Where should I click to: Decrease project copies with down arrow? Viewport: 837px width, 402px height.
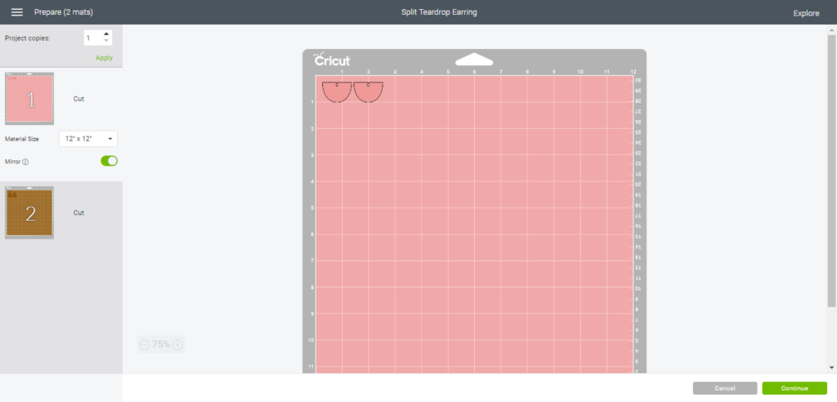click(105, 42)
